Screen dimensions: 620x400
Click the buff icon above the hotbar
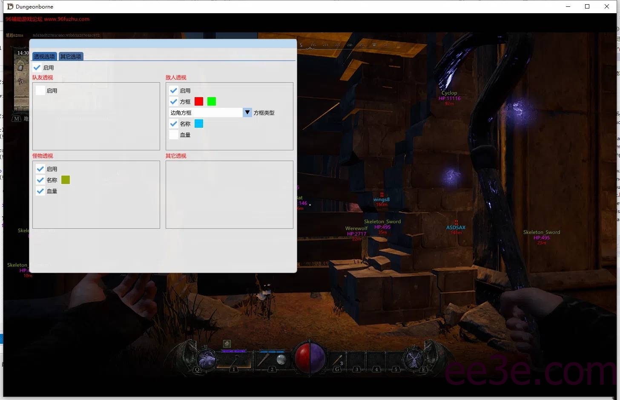(x=227, y=344)
